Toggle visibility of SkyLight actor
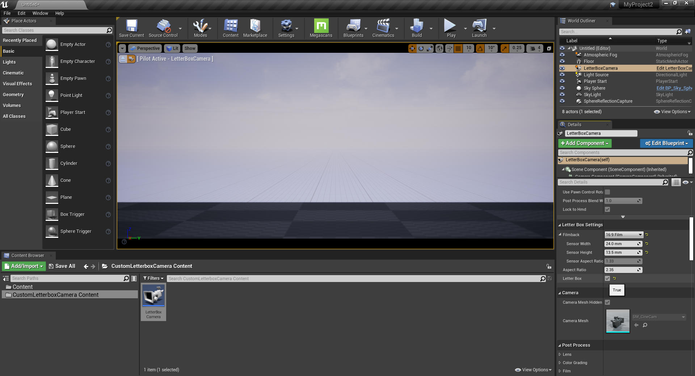This screenshot has height=376, width=695. click(562, 95)
